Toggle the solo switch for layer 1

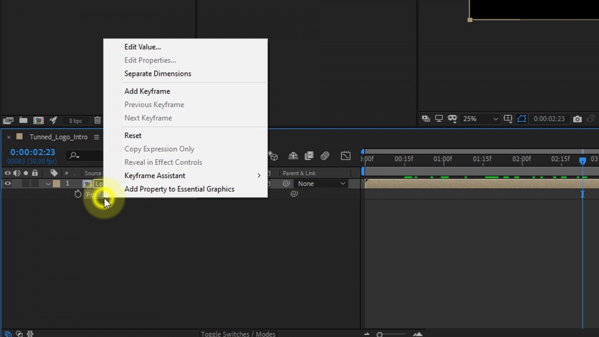click(x=26, y=184)
